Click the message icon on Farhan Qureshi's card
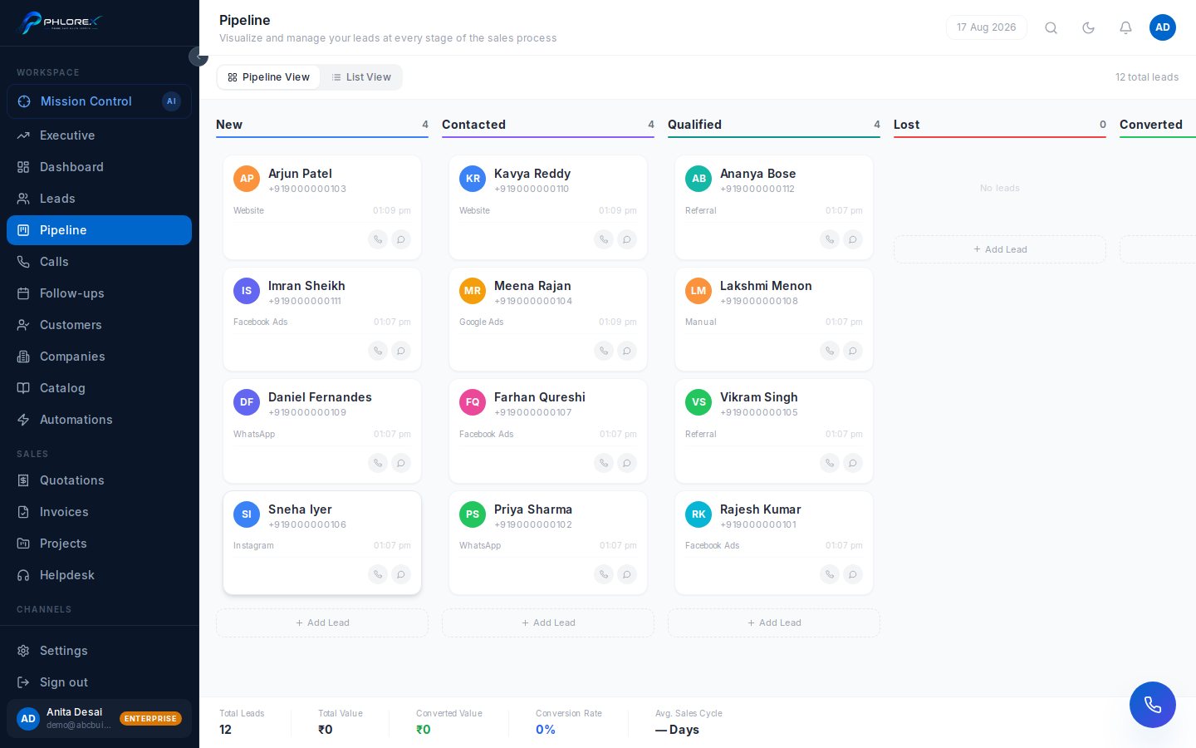The image size is (1196, 748). [x=627, y=463]
